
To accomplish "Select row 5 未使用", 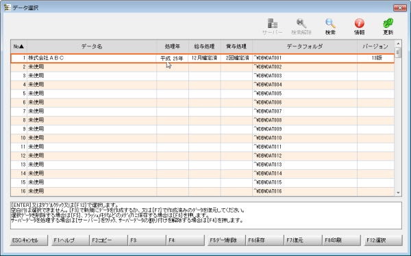I will 202,94.
